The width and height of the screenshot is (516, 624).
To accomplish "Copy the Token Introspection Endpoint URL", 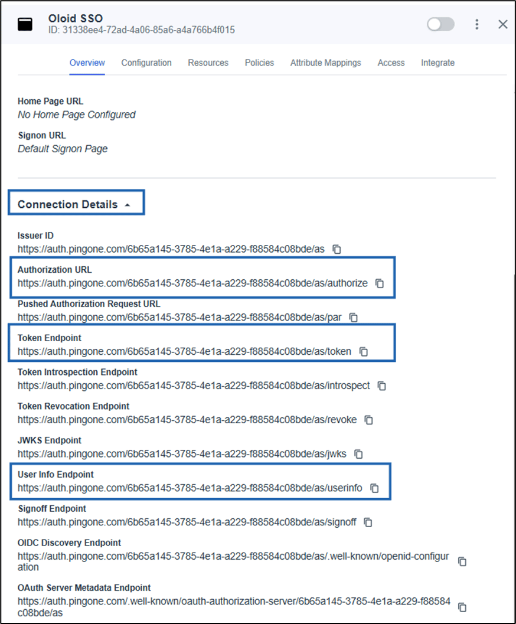I will [382, 385].
